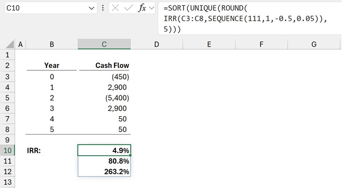The width and height of the screenshot is (342, 188).
Task: Click the Enter checkmark formula icon
Action: tap(130, 8)
